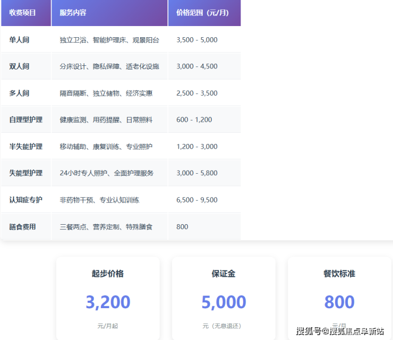
Task: Click the 非药物干预、专业认知训练 service cell
Action: tap(99, 200)
